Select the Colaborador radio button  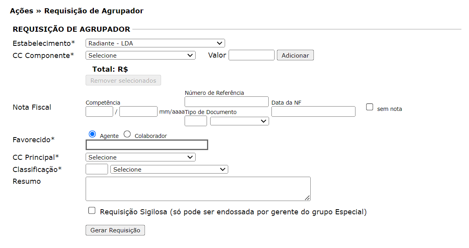point(127,134)
